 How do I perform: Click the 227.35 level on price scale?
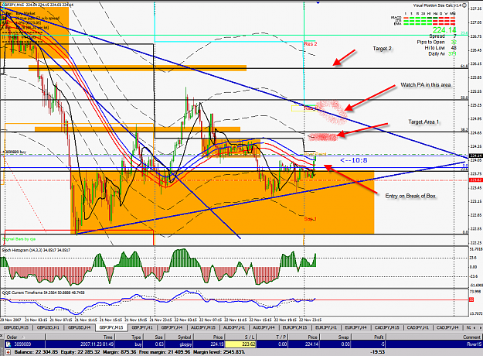point(476,9)
